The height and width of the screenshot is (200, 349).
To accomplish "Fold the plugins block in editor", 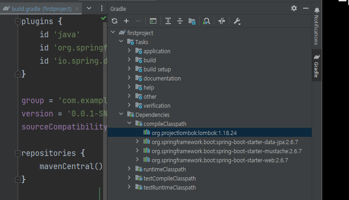I will 18,22.
